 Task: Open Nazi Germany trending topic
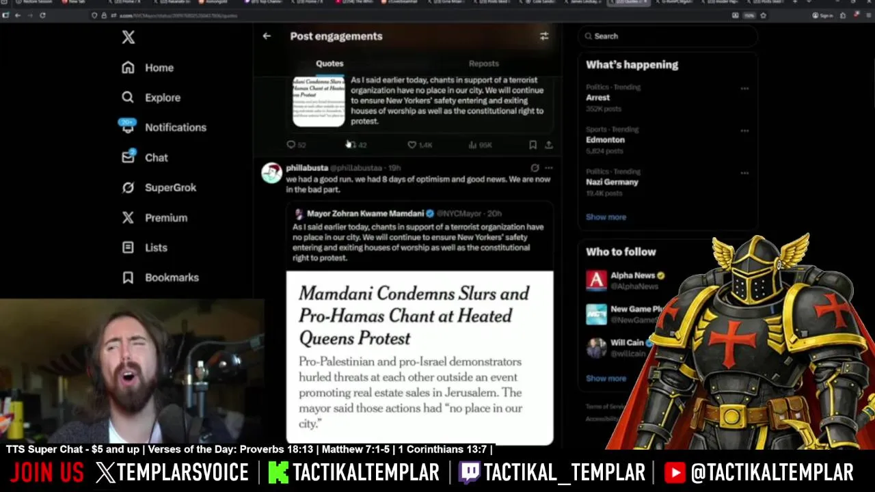(x=612, y=182)
